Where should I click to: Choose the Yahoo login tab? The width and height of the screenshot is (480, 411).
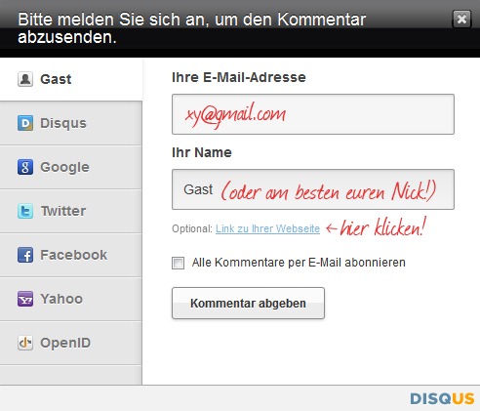71,299
